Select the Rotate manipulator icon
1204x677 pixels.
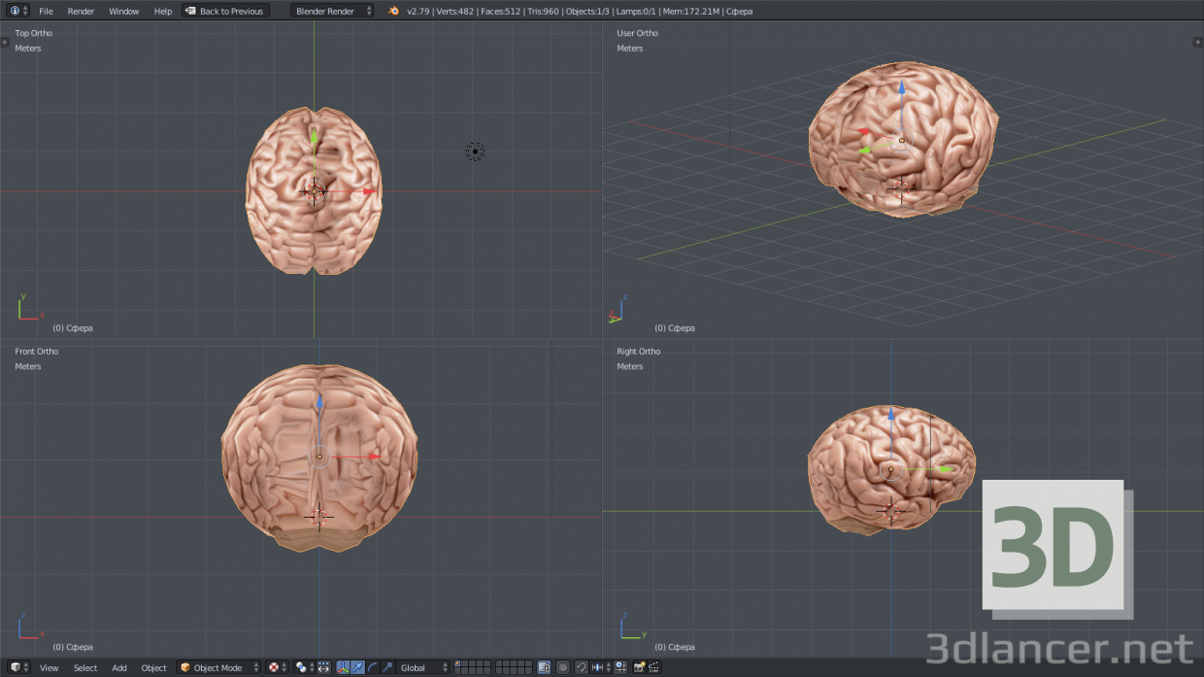click(x=372, y=668)
